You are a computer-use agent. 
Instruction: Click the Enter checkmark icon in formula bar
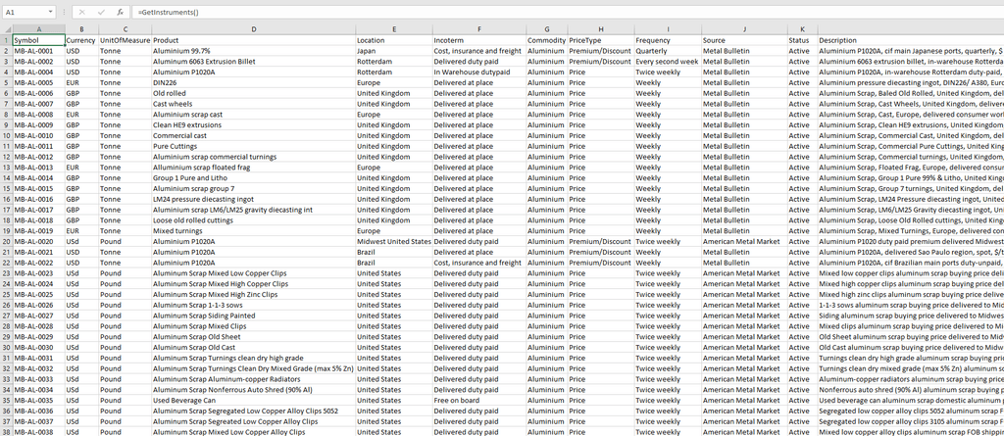101,12
